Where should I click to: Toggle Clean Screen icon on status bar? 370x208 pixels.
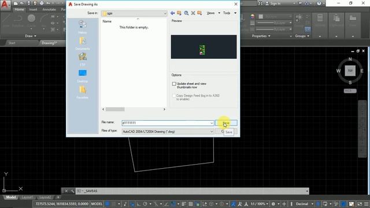coord(360,204)
